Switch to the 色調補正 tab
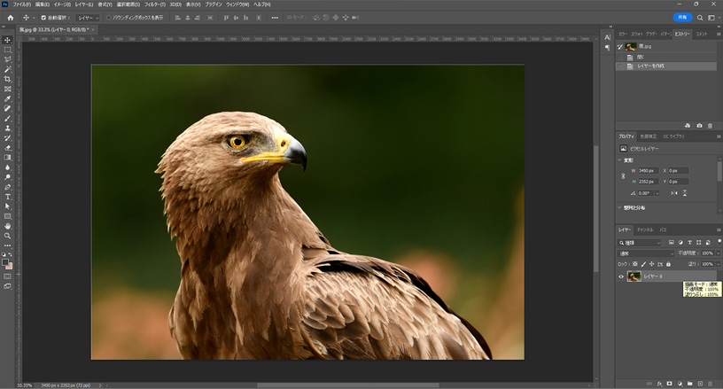This screenshot has width=723, height=389. tap(649, 136)
